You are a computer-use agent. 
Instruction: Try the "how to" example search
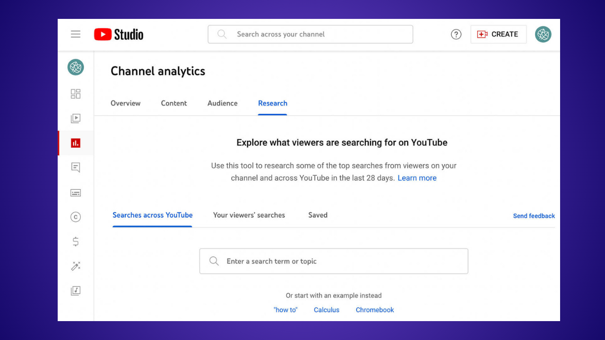point(285,310)
